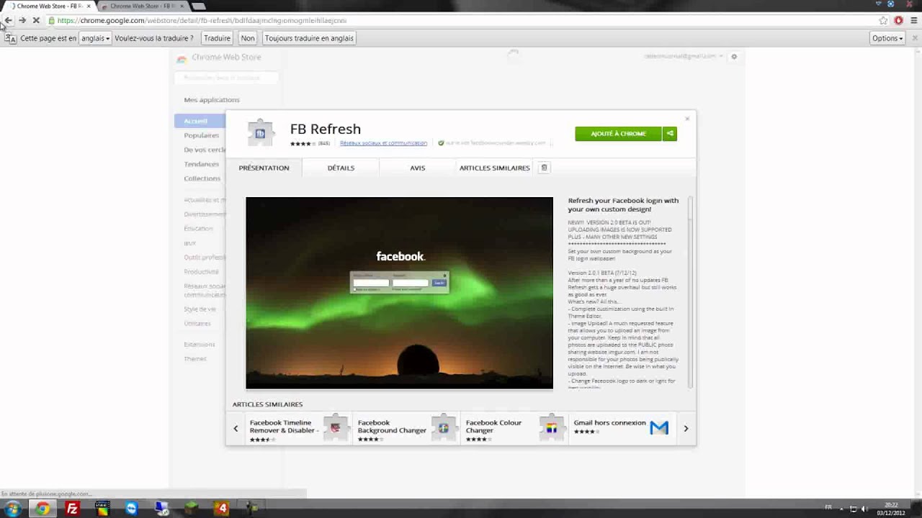Click the FR language indicator in taskbar

coord(828,509)
